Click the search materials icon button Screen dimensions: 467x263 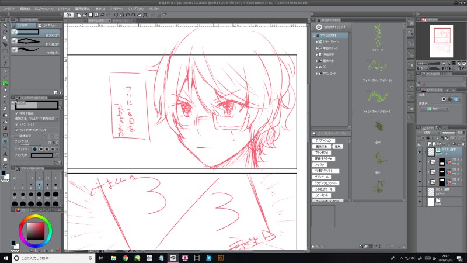pyautogui.click(x=331, y=27)
